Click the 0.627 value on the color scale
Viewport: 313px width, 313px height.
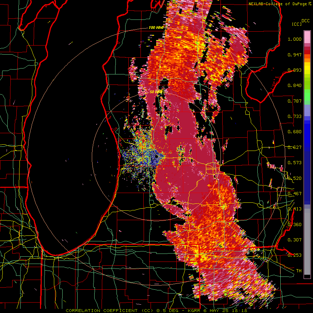(x=295, y=147)
